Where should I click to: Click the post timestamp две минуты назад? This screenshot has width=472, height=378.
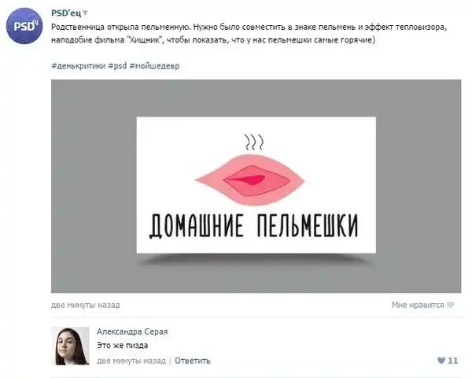click(x=86, y=305)
